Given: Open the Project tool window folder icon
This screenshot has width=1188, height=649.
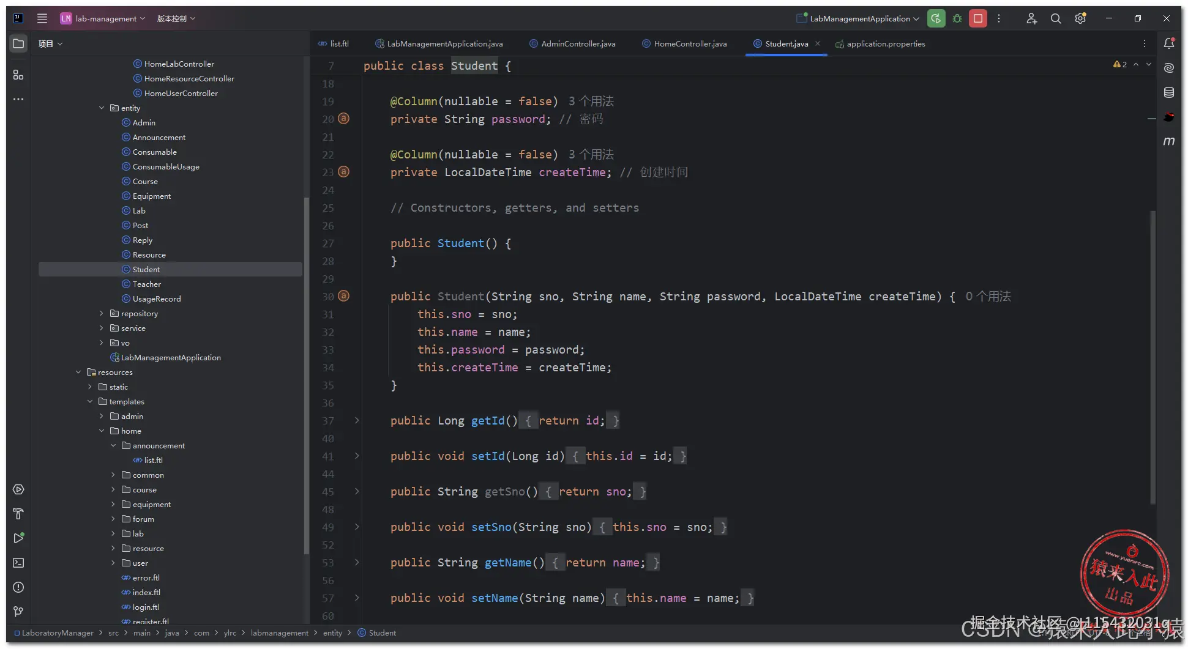Looking at the screenshot, I should click(18, 43).
